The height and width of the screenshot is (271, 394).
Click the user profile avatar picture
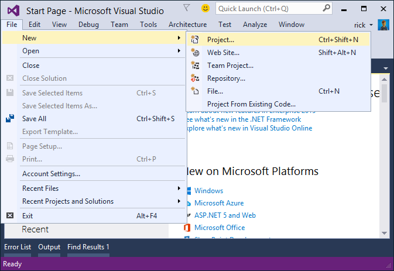383,25
